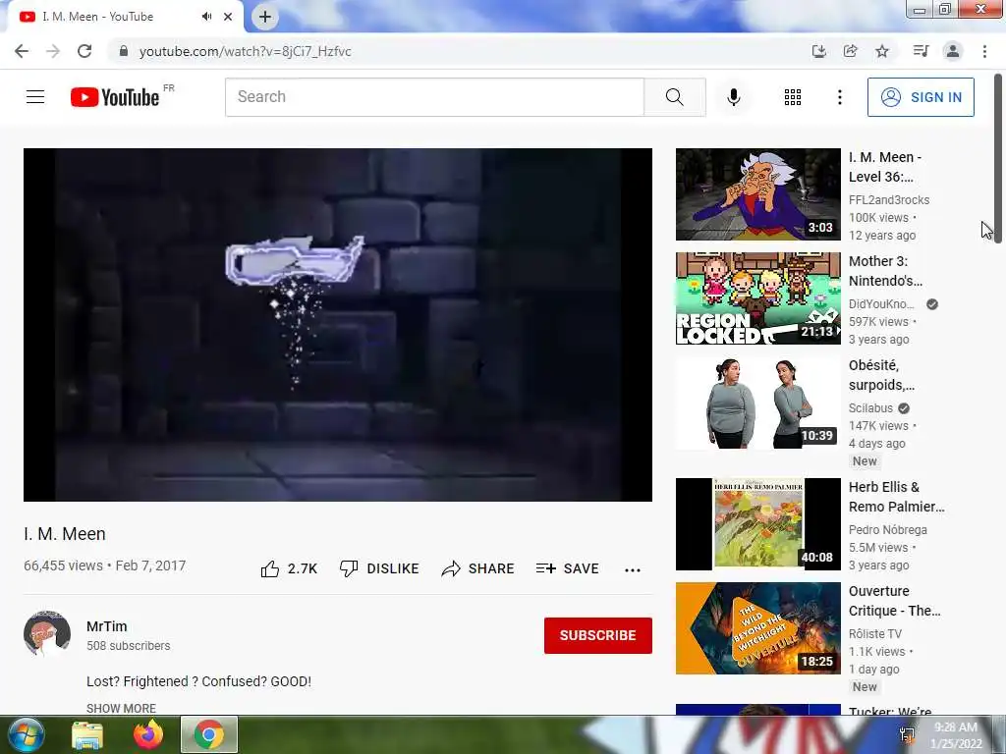Click the lock icon in the address bar

click(x=124, y=51)
